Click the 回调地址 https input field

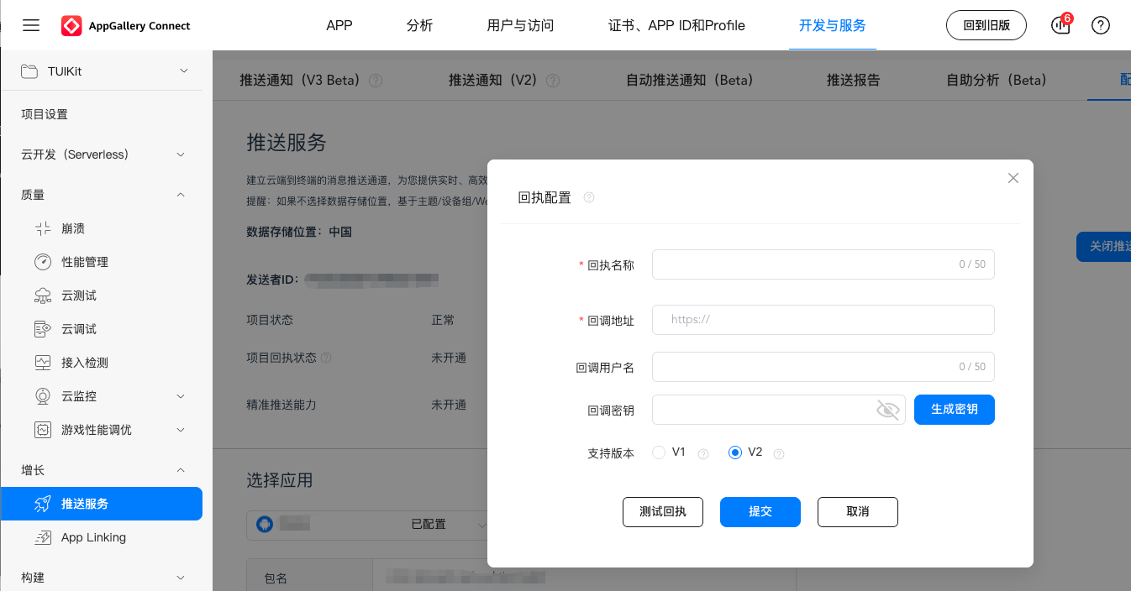click(x=823, y=320)
